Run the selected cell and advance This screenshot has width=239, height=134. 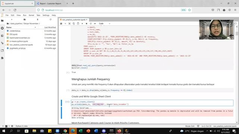(82, 23)
